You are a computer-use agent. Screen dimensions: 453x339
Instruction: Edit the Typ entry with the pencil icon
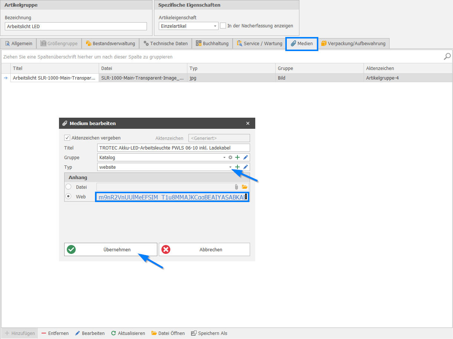pyautogui.click(x=245, y=167)
